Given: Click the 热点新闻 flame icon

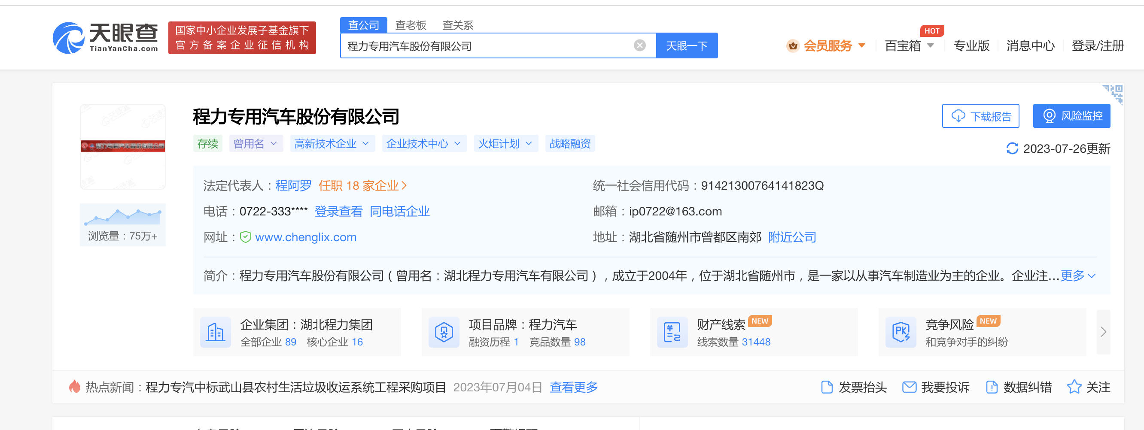Looking at the screenshot, I should click(75, 387).
